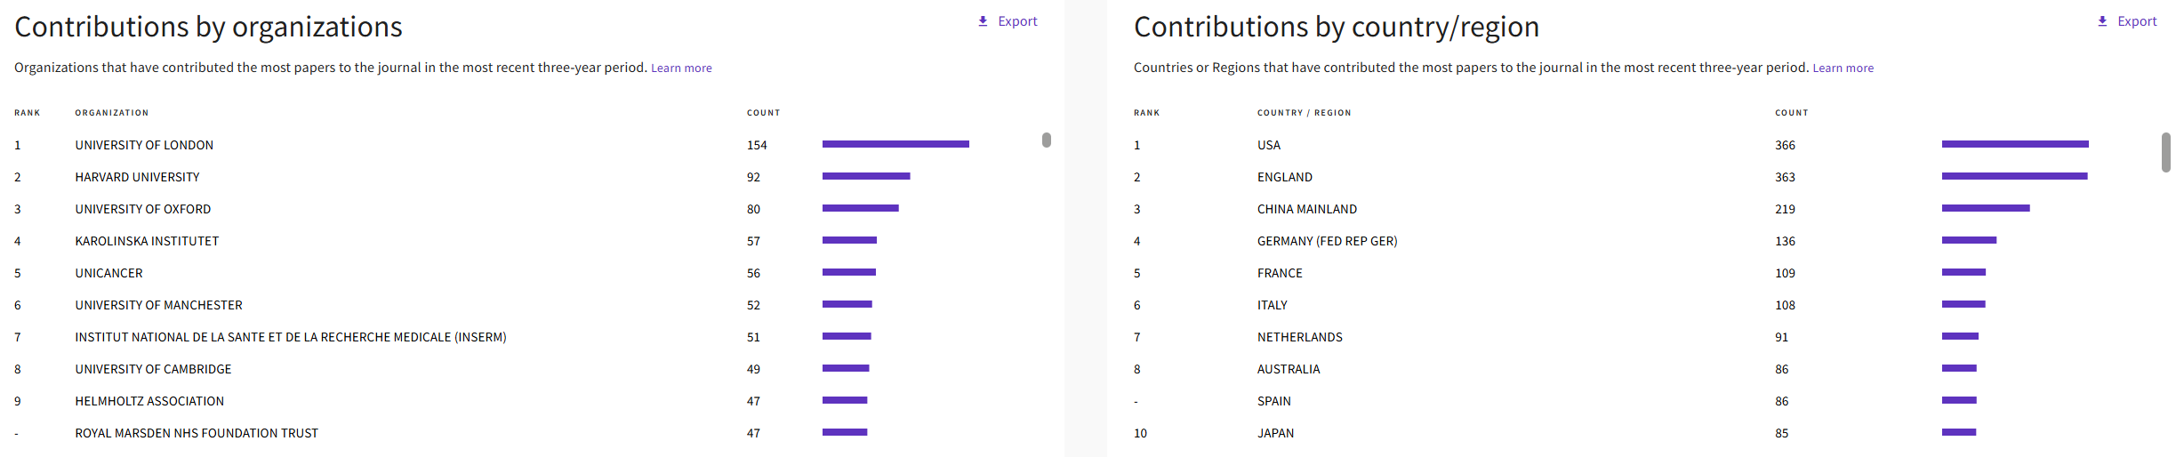Click the ORGANIZATION column header
2176x457 pixels.
112,113
